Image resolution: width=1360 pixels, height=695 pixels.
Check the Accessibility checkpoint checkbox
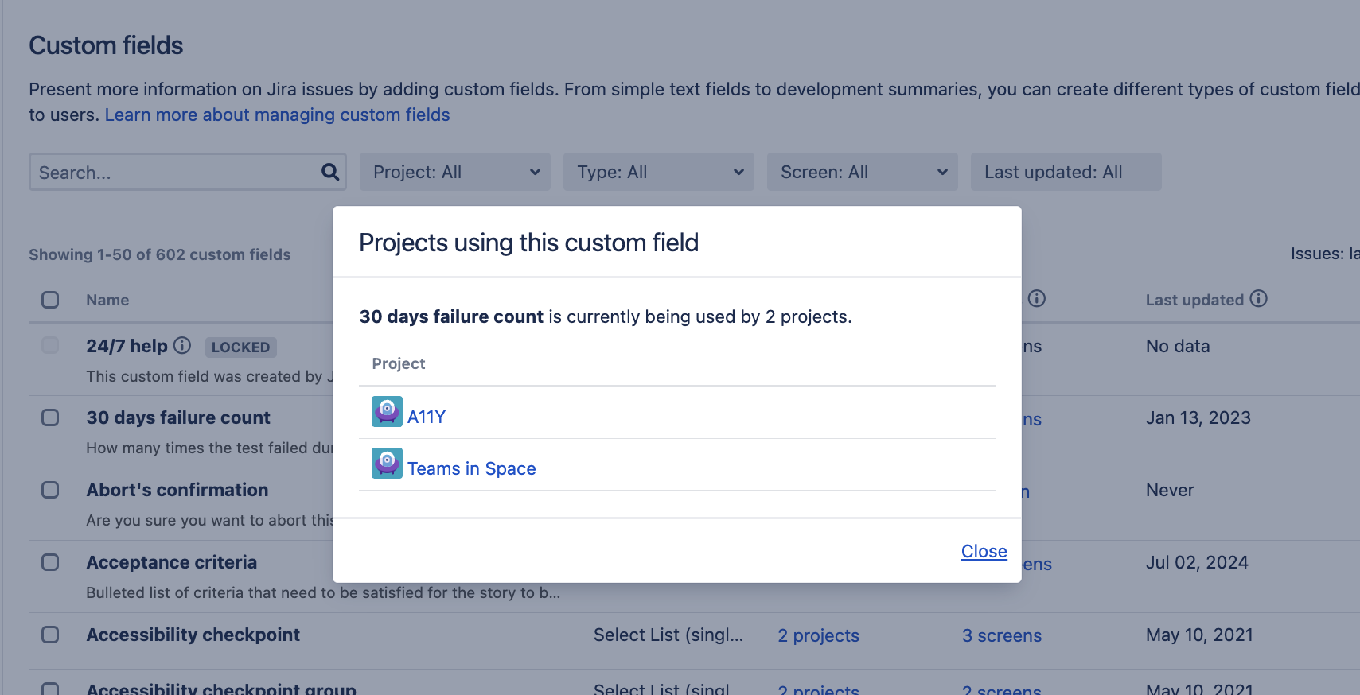pos(50,635)
